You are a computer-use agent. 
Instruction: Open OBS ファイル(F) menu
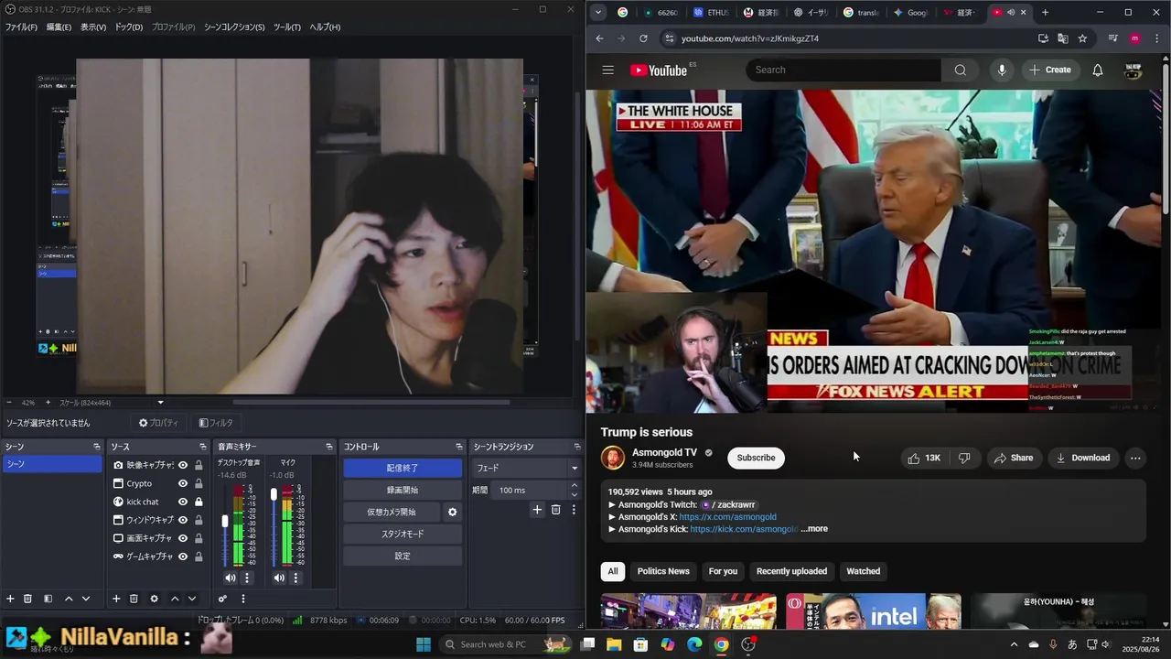(21, 27)
